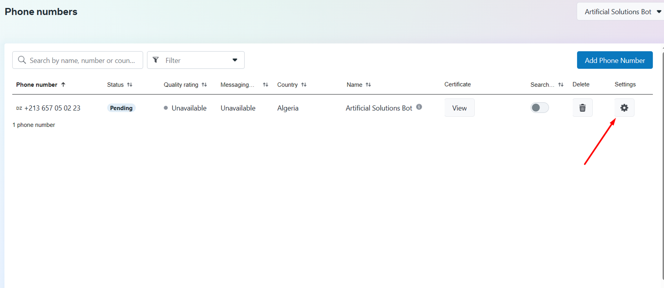Click the Add Phone Number button
664x288 pixels.
(615, 60)
